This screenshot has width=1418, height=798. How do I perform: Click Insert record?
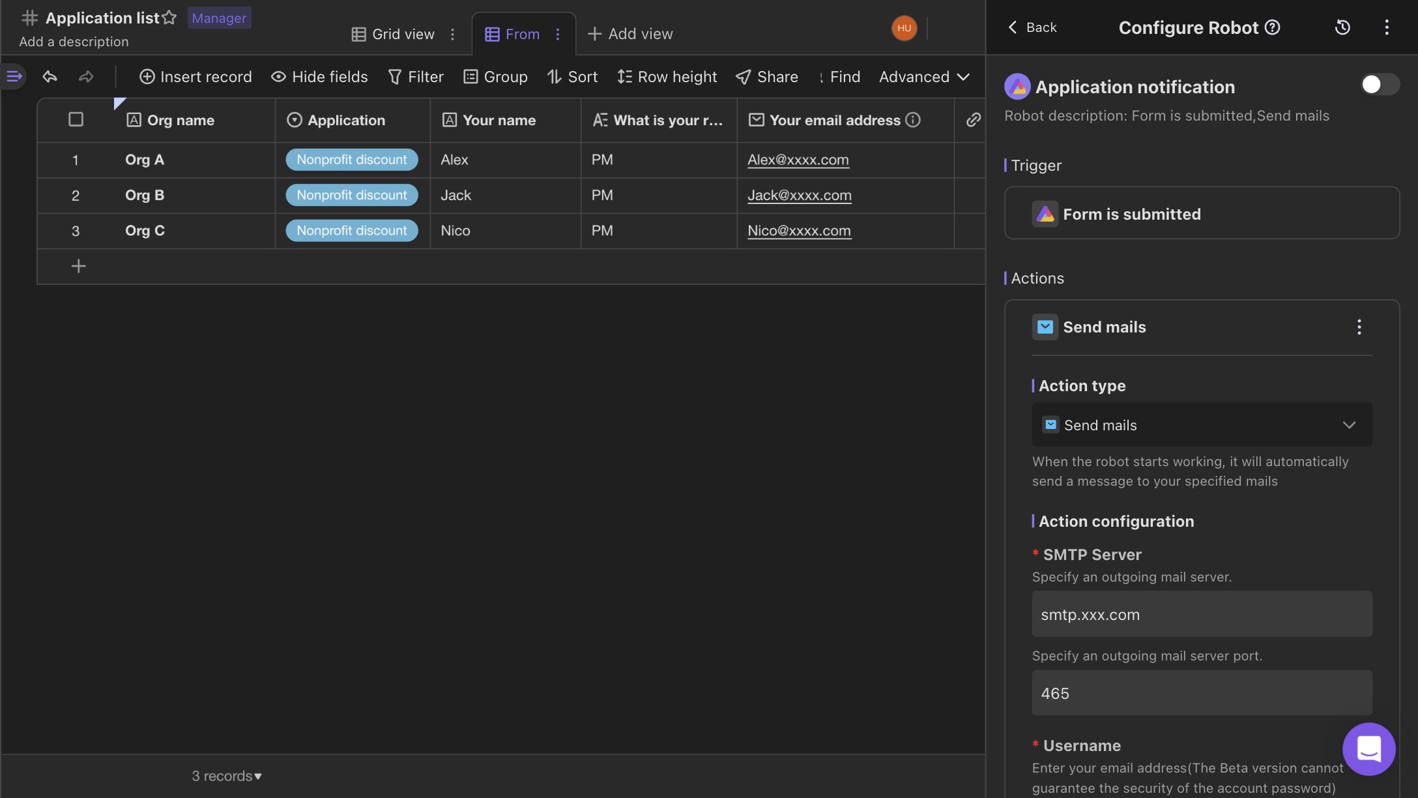[195, 77]
